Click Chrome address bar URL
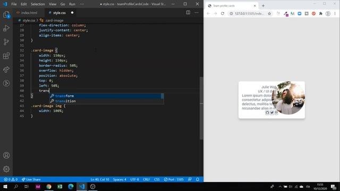The image size is (340, 191). pos(249,13)
